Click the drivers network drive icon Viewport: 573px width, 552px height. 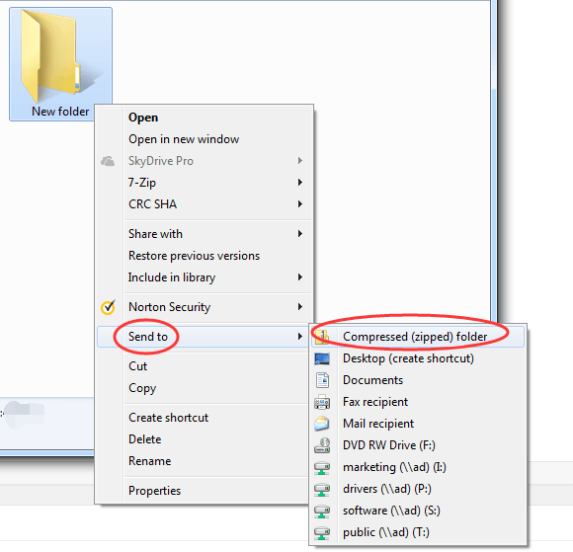[322, 489]
